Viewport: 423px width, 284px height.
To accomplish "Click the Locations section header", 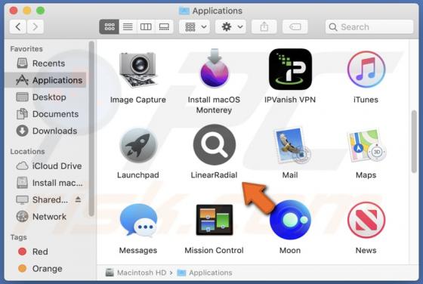I will 27,151.
